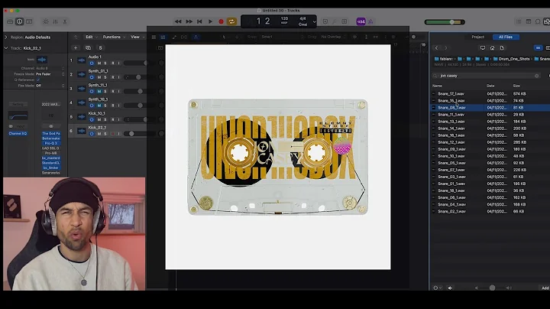Toggle the Inspector button in control bar
The width and height of the screenshot is (550, 309).
(20, 21)
